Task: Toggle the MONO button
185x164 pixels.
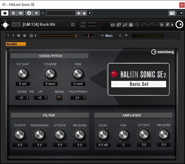Action: (x=59, y=97)
